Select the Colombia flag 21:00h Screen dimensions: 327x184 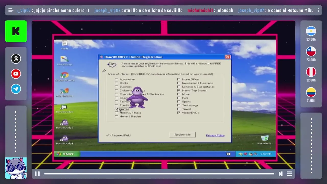click(x=311, y=92)
